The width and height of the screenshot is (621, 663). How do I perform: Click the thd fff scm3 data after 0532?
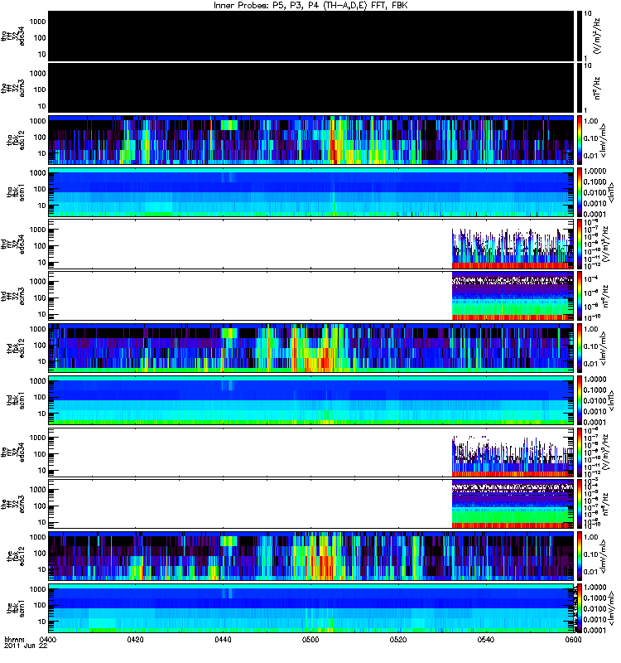(x=513, y=296)
